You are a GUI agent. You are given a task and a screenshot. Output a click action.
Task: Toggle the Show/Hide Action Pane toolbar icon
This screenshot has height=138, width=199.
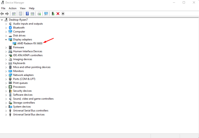click(x=32, y=14)
